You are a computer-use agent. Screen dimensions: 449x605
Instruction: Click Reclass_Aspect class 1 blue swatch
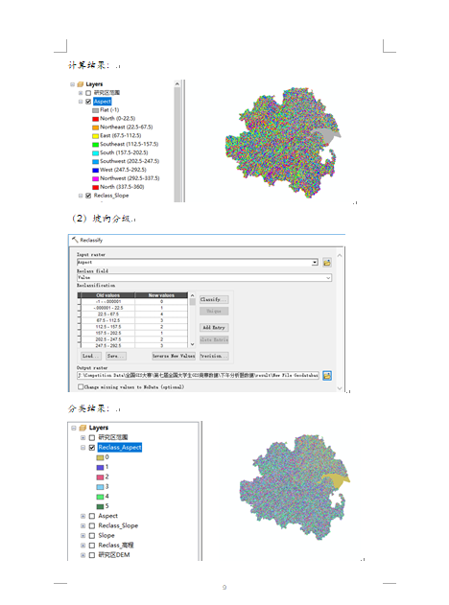click(x=100, y=467)
